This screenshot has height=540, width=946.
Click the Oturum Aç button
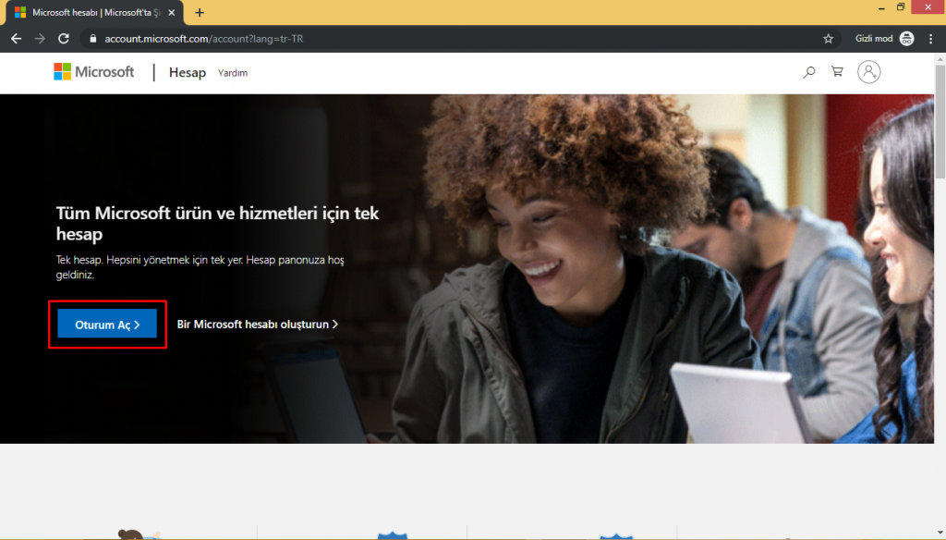[x=107, y=325]
